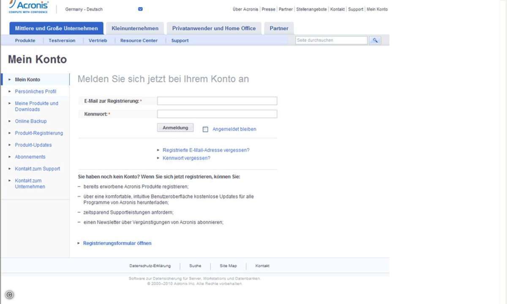This screenshot has width=507, height=304.
Task: Open Kontakt in the footer
Action: (262, 266)
